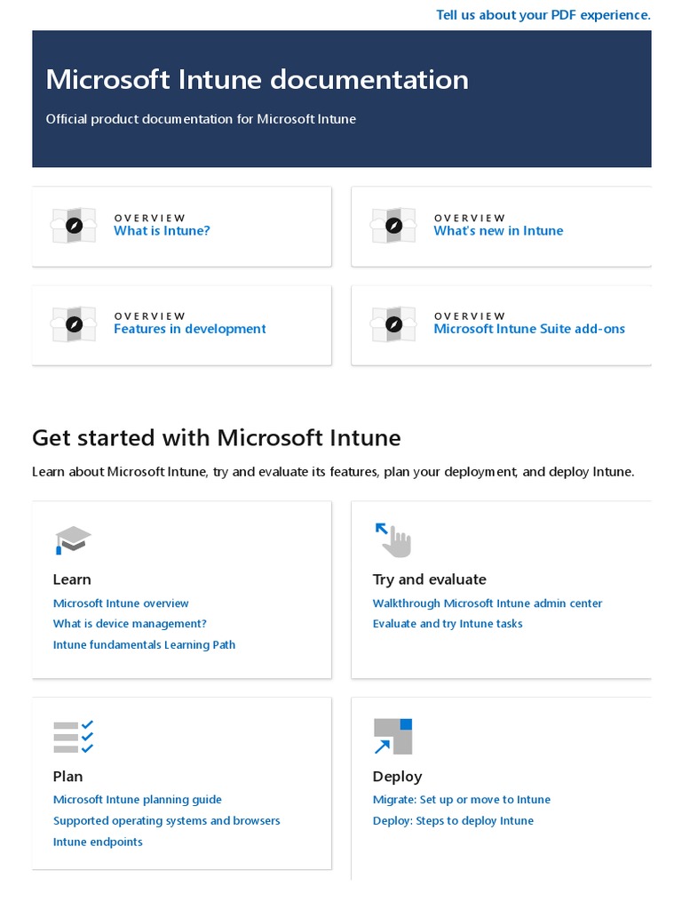
Task: Select Evaluate and try Intune tasks link
Action: tap(448, 624)
